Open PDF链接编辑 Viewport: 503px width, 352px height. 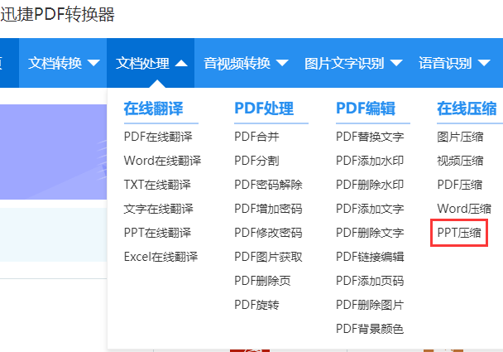tap(370, 257)
